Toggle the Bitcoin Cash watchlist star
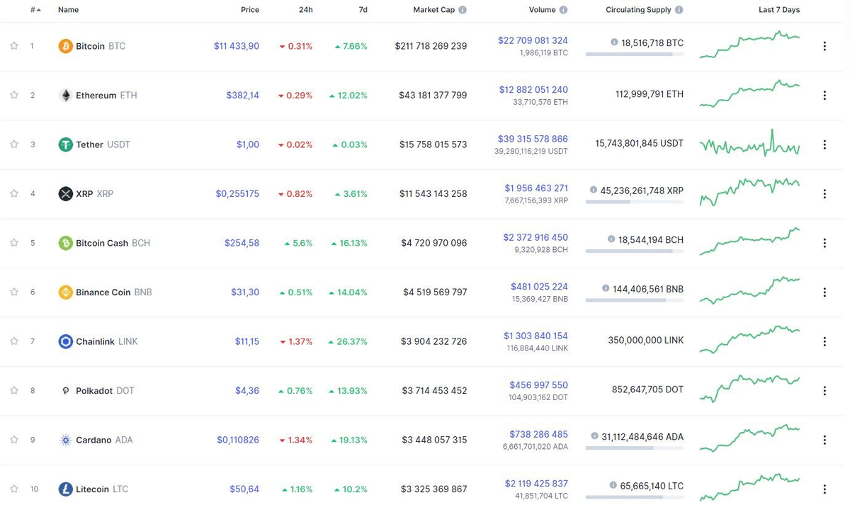The image size is (850, 512). tap(14, 243)
